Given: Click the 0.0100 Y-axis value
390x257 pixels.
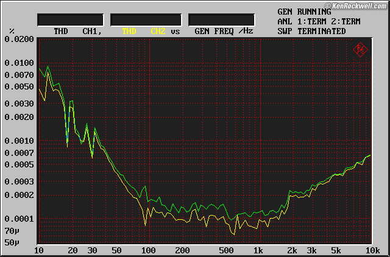Looking at the screenshot, I should pos(19,63).
